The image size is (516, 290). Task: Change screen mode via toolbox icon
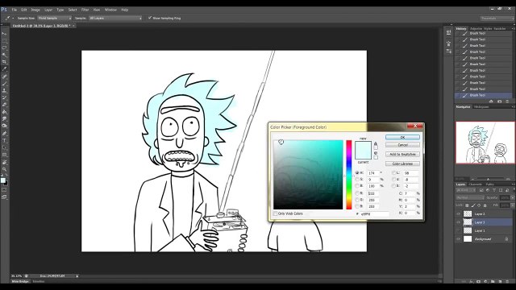click(x=4, y=197)
